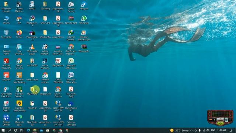Open the Firefox desktop shortcut

point(19,34)
